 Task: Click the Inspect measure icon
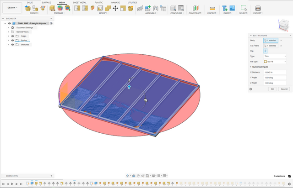(212, 8)
